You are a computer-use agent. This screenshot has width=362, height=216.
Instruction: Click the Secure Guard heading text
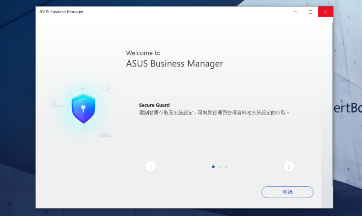pyautogui.click(x=154, y=105)
